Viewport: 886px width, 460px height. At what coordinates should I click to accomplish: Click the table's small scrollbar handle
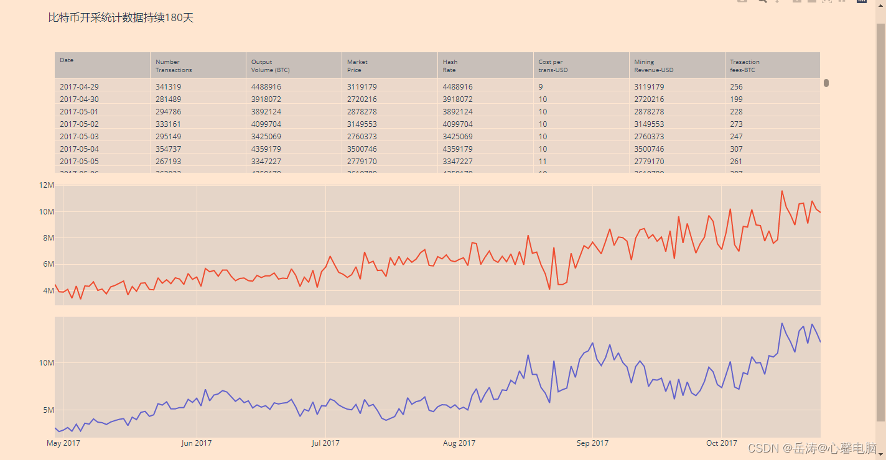(x=826, y=83)
